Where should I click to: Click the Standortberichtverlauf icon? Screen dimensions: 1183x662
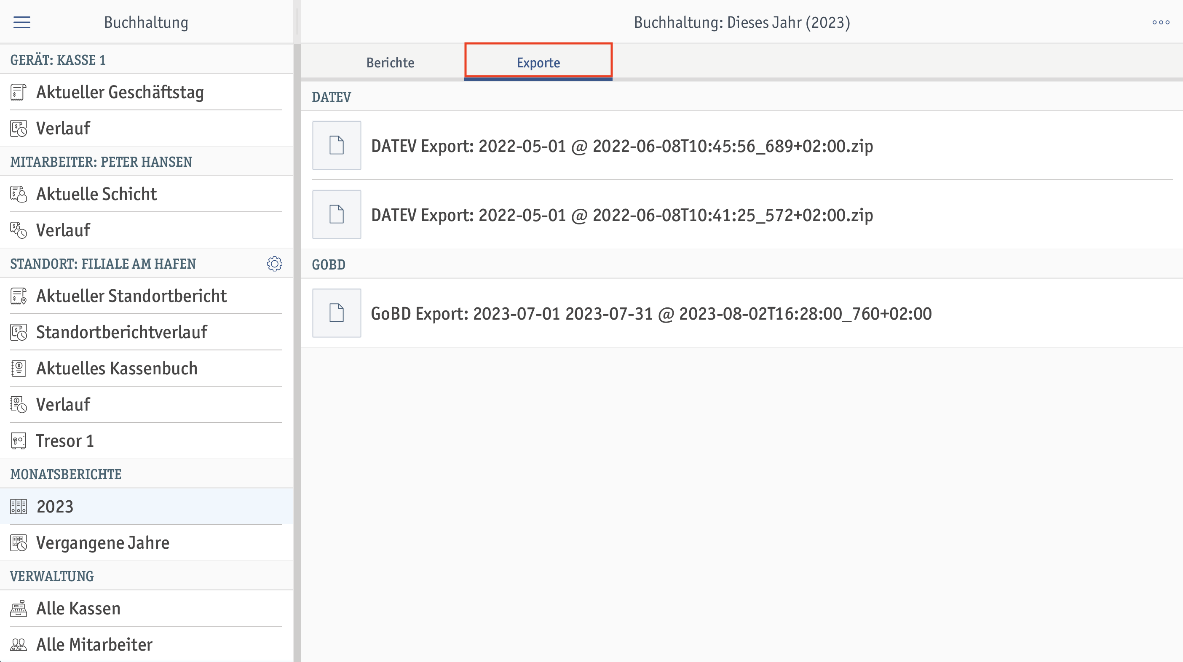(x=19, y=332)
